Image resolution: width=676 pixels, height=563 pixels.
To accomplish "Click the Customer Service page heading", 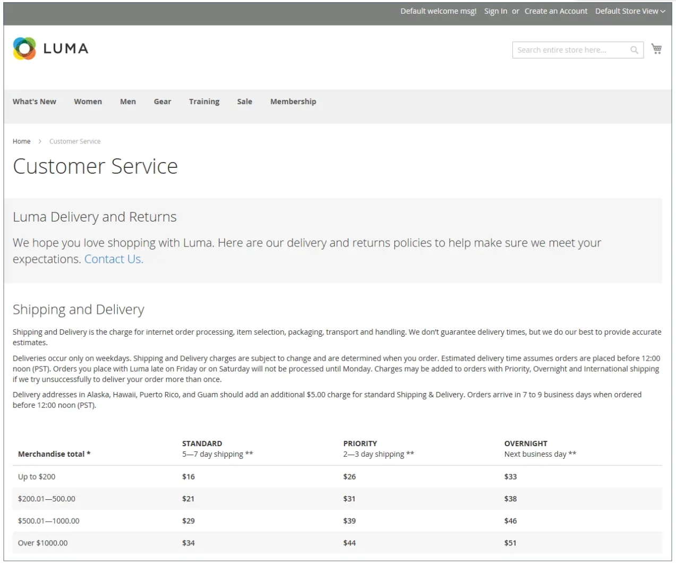I will 95,166.
